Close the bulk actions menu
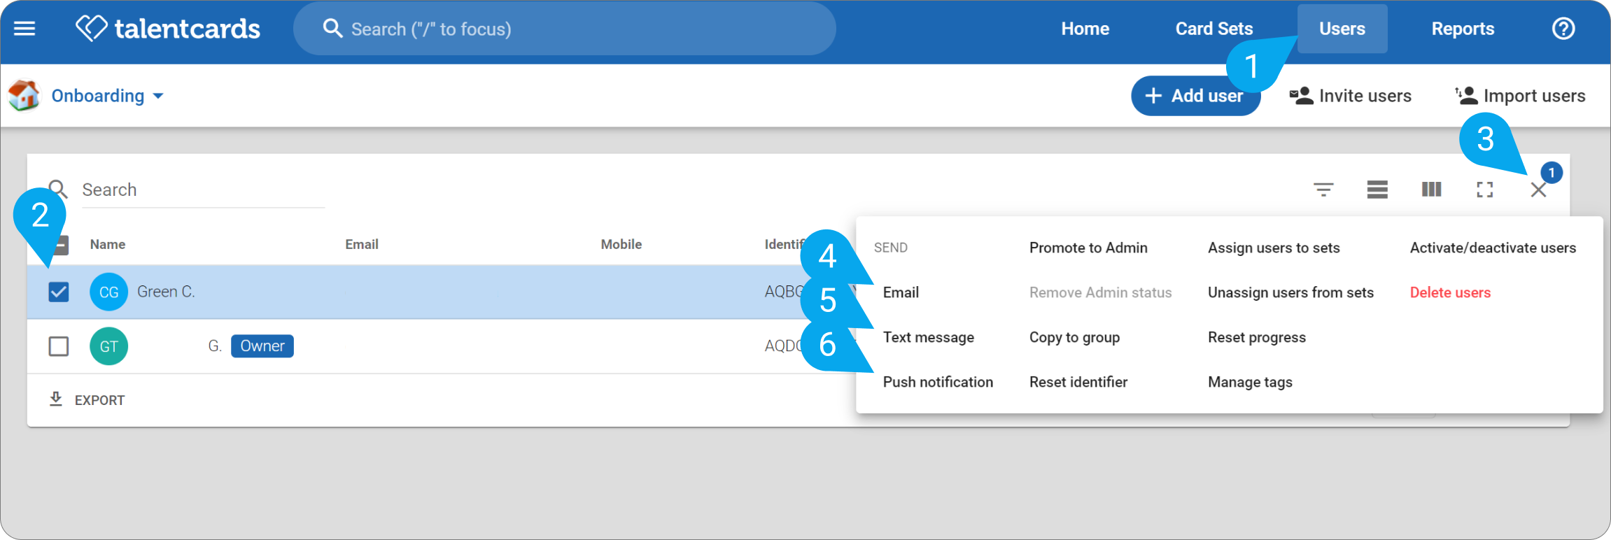 click(x=1538, y=190)
